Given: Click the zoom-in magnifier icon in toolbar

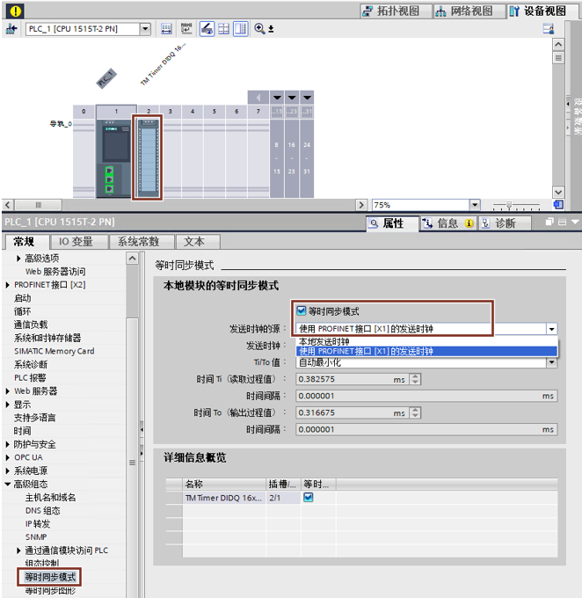Looking at the screenshot, I should [x=259, y=29].
